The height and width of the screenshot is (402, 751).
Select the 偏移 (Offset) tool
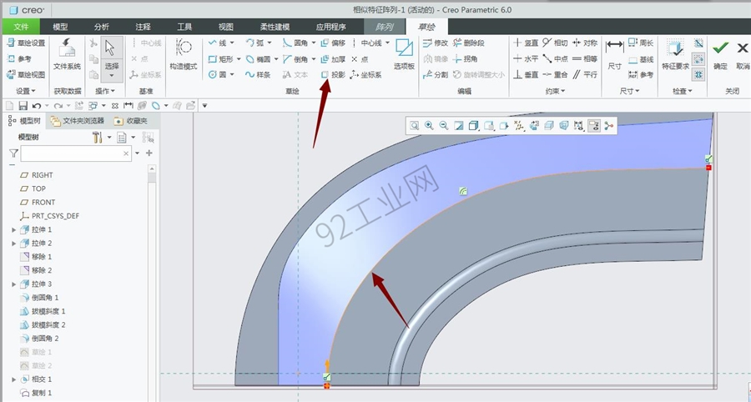point(333,43)
